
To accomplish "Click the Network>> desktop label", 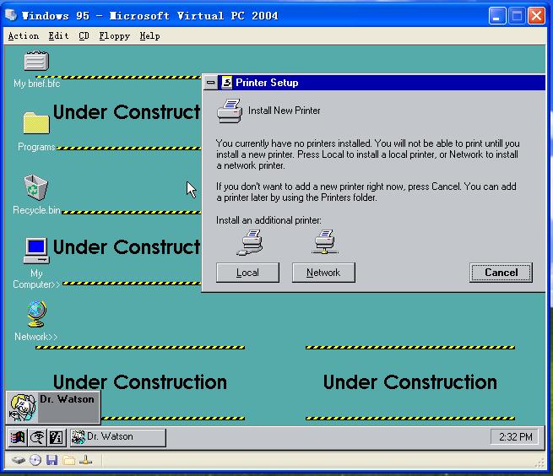I will (x=36, y=337).
